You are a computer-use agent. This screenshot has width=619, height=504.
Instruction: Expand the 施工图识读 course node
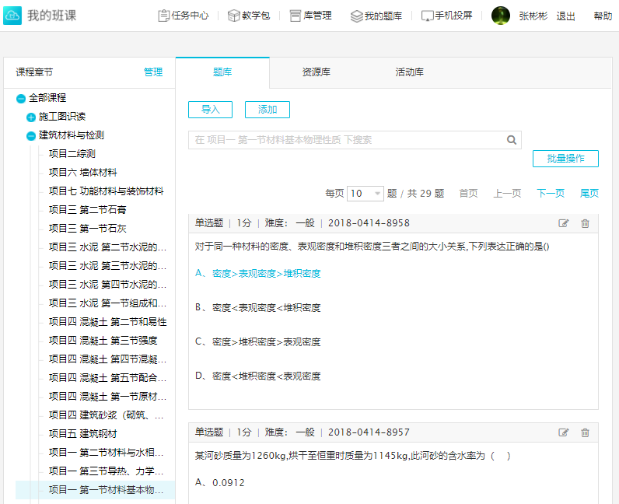click(31, 117)
